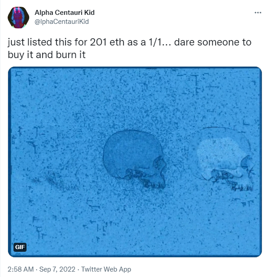Click the GIF badge on the media

point(20,247)
